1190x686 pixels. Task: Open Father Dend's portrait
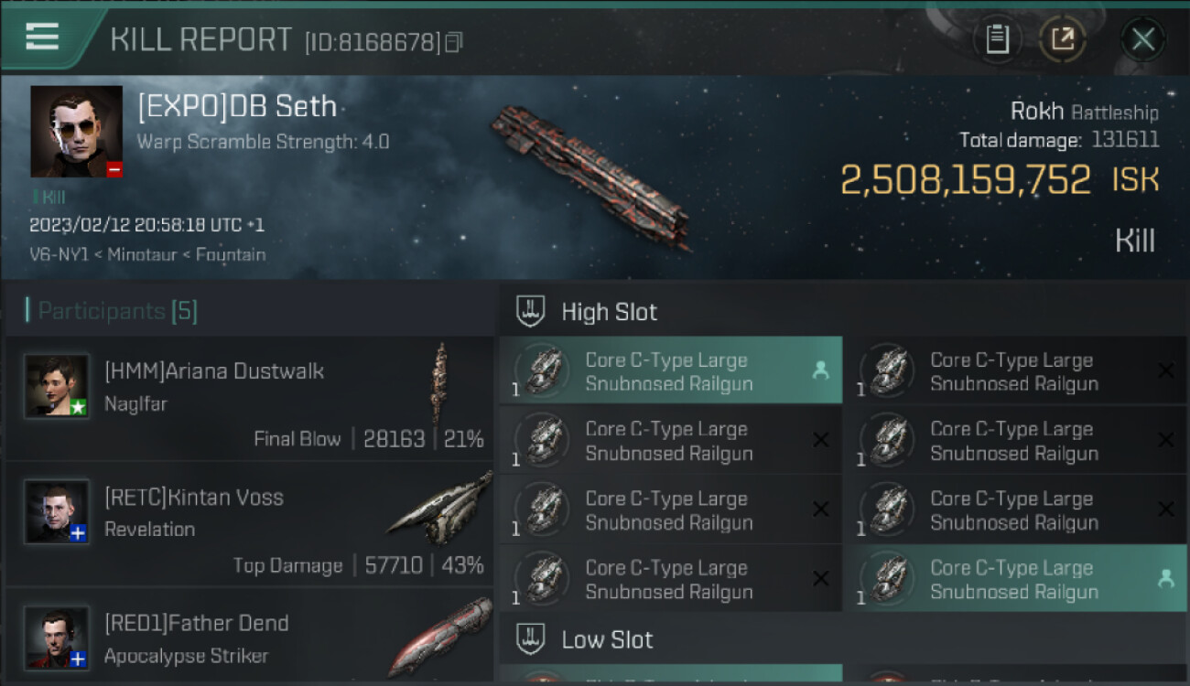click(57, 637)
